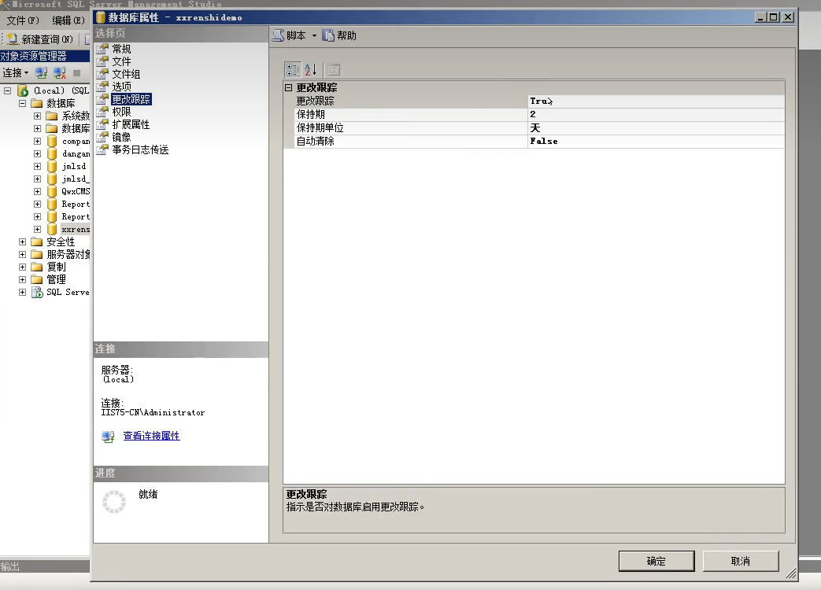Expand the QwxCMS database node
This screenshot has width=821, height=590.
click(37, 191)
